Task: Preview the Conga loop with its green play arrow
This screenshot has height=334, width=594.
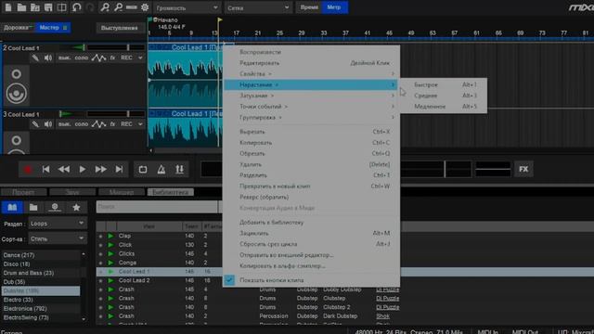Action: [111, 263]
